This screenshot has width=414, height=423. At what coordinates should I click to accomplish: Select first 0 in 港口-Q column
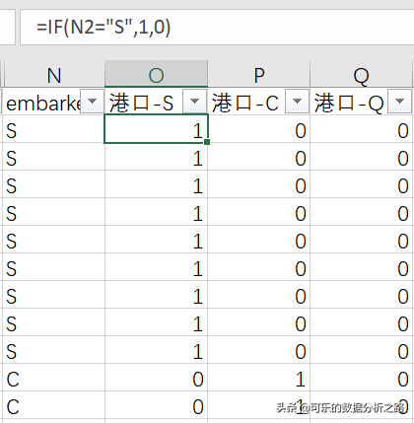point(362,129)
